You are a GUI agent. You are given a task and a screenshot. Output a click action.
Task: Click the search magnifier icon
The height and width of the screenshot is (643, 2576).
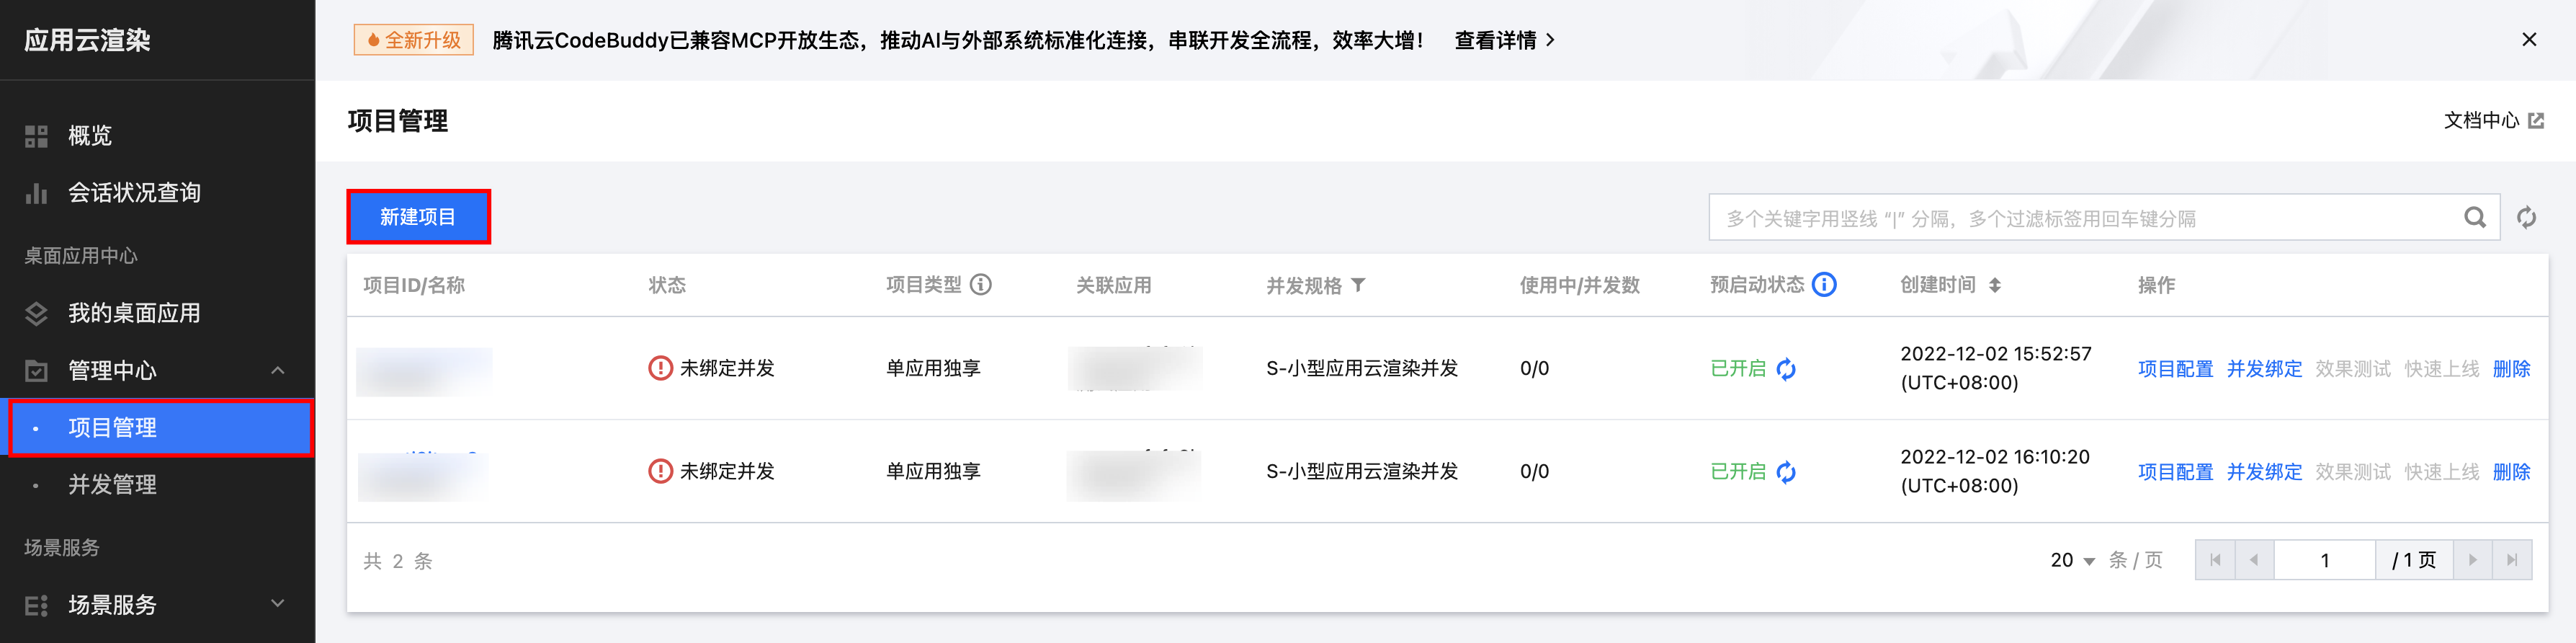coord(2474,218)
